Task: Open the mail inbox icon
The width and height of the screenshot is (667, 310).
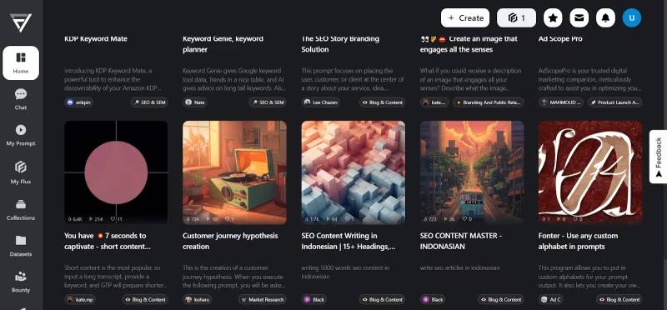Action: tap(579, 17)
